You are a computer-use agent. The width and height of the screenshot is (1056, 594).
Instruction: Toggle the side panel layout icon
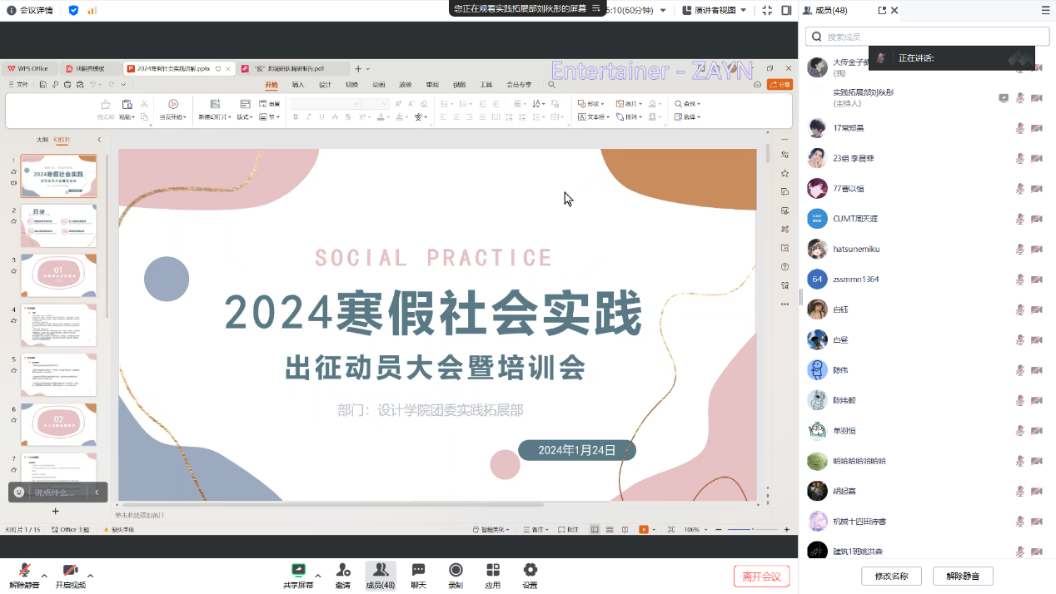786,10
